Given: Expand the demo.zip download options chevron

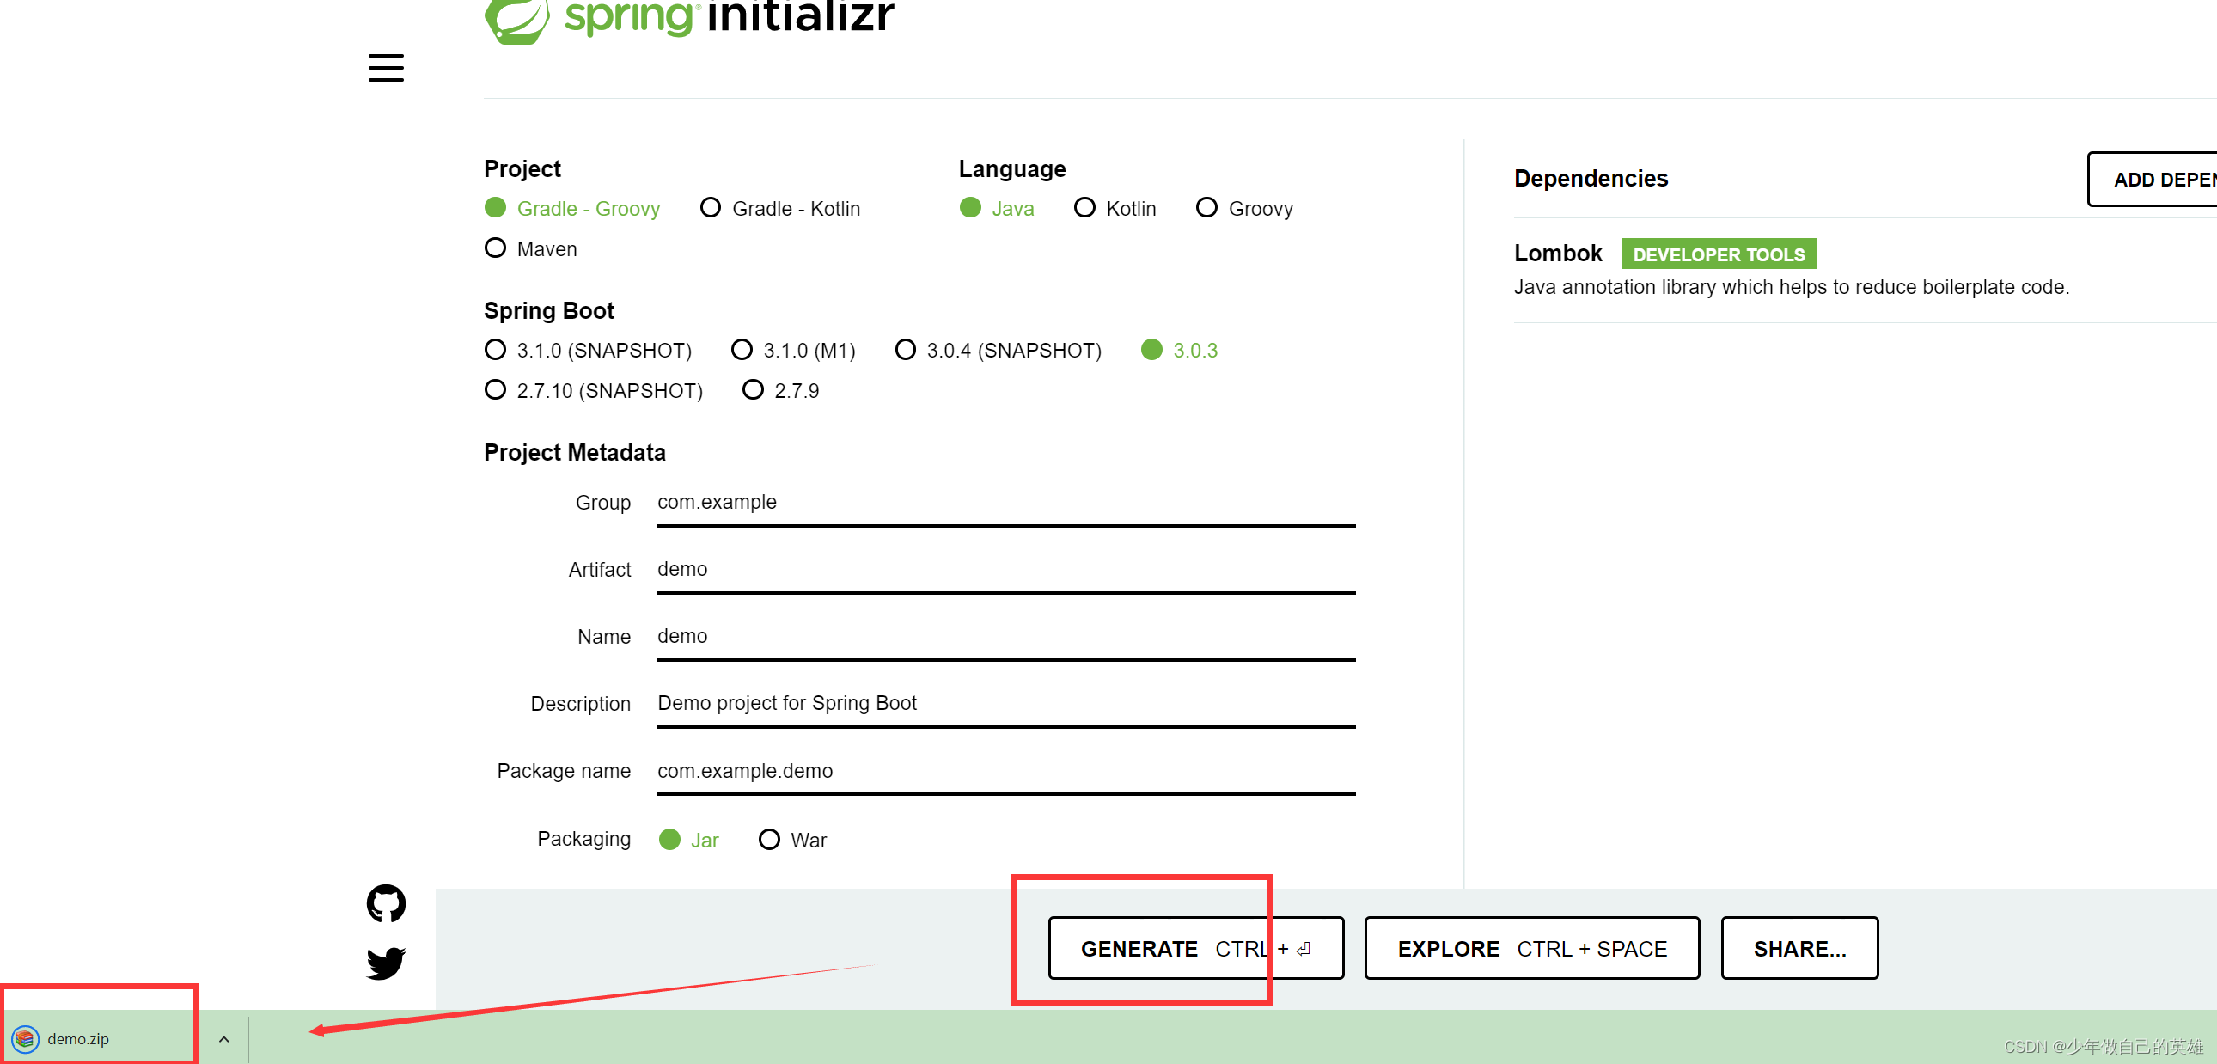Looking at the screenshot, I should click(x=223, y=1039).
